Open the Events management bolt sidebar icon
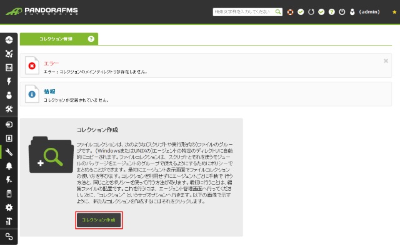 click(x=9, y=180)
